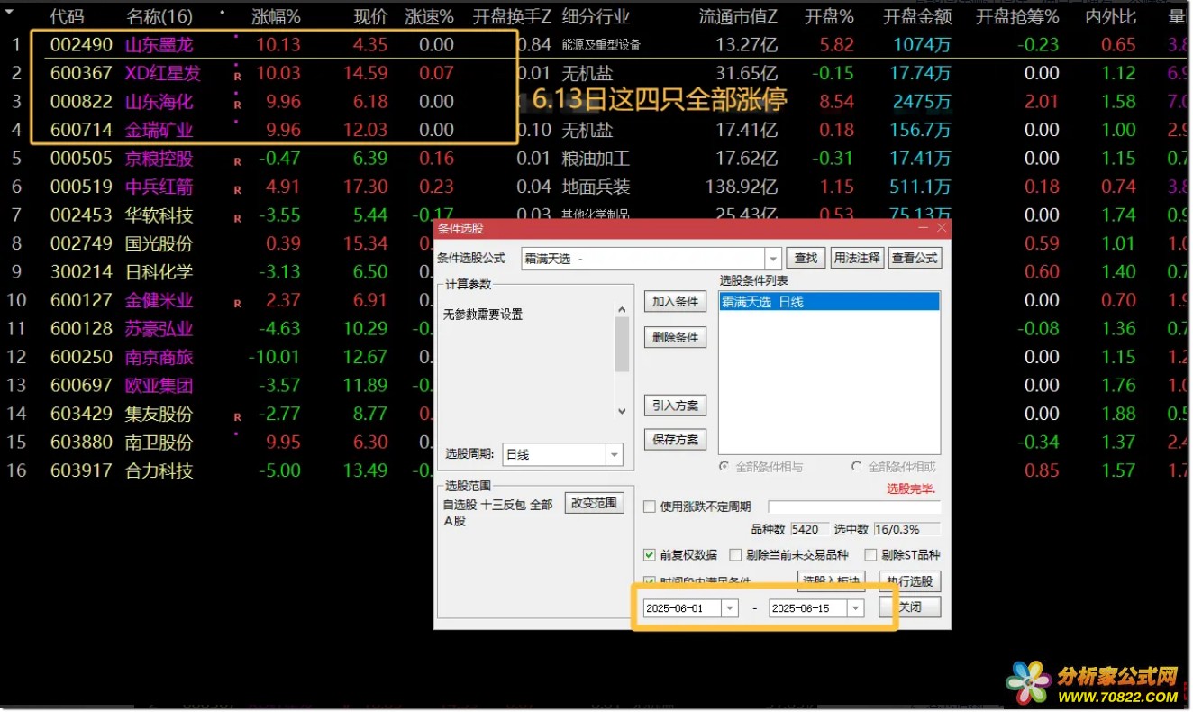Select stock row 金瑞矿业
The width and height of the screenshot is (1193, 712).
tap(596, 130)
